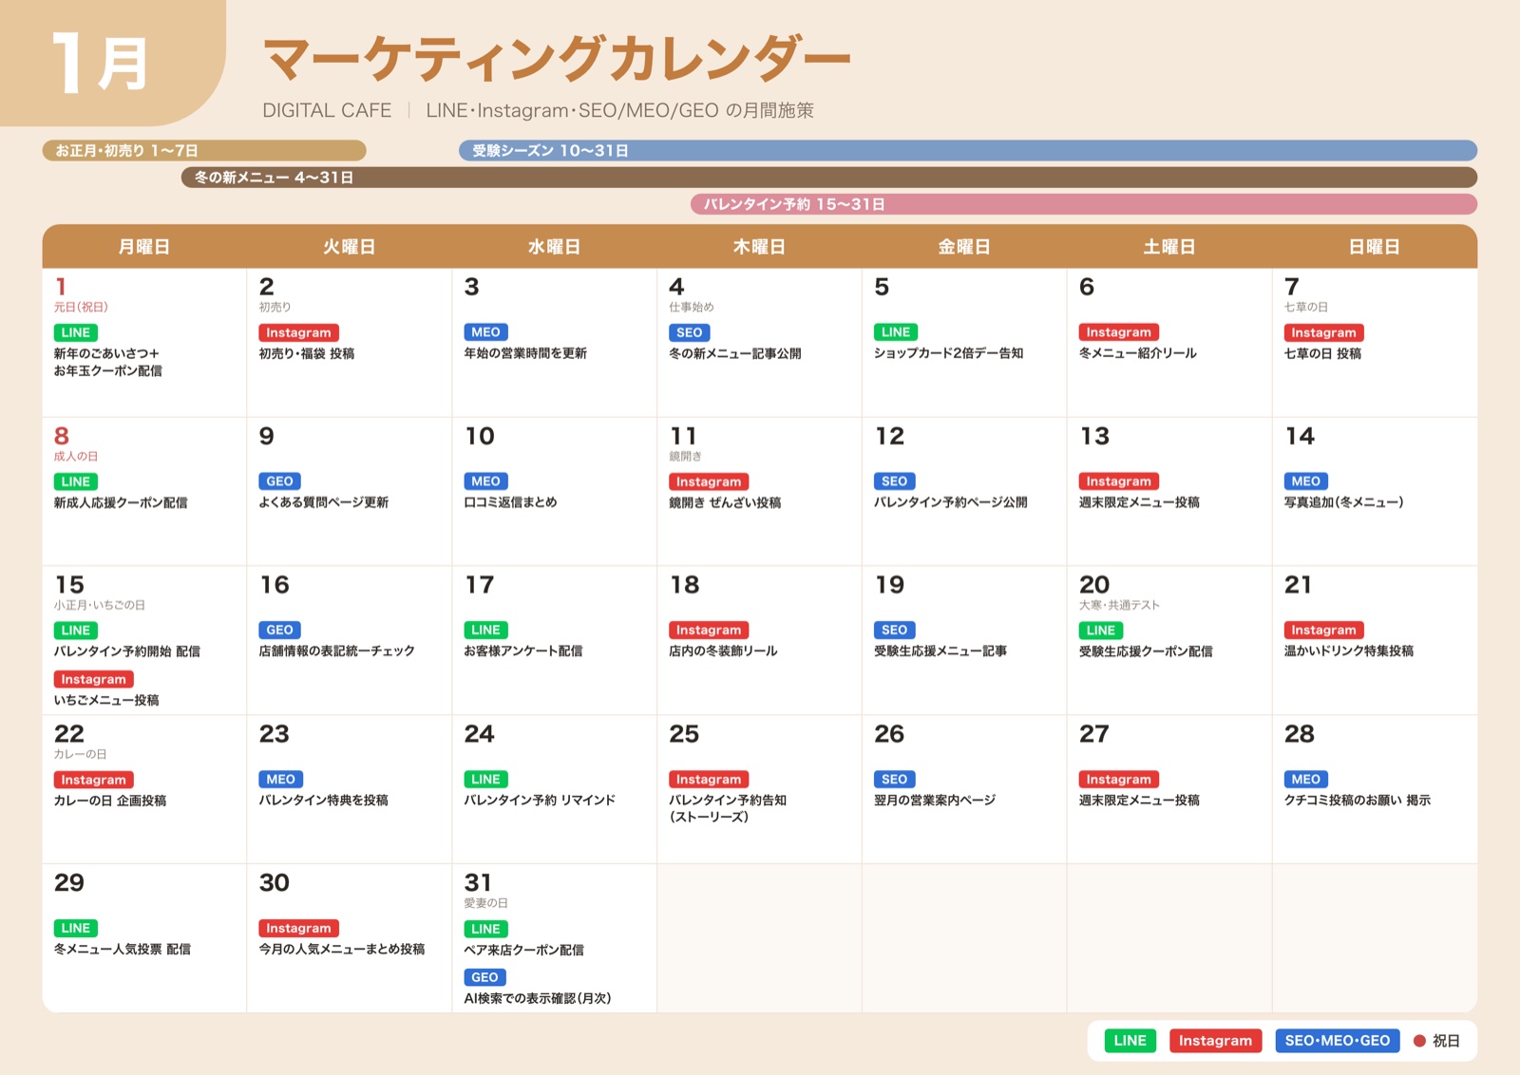Click 店舗情報の表記統一チェック entry
Viewport: 1520px width, 1075px height.
(336, 651)
